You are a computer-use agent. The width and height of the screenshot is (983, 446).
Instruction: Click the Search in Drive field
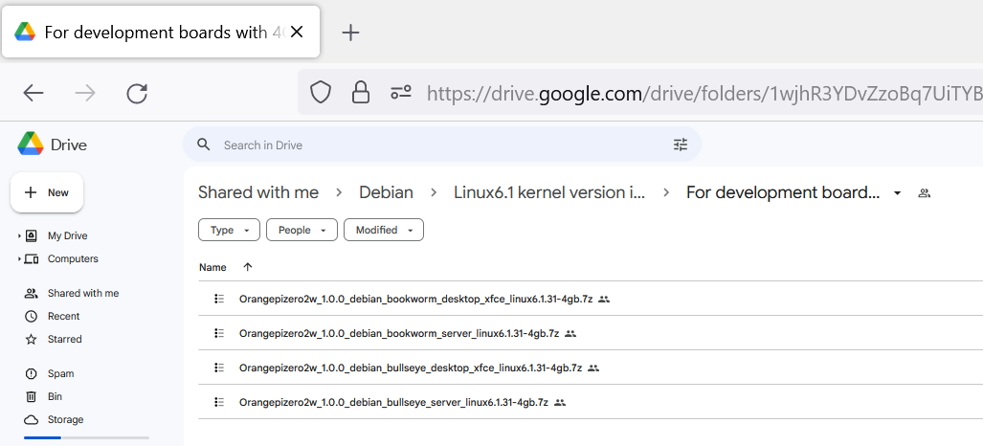click(x=442, y=145)
